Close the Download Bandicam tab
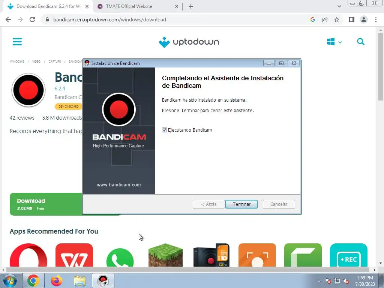Image resolution: width=384 pixels, height=288 pixels. click(87, 7)
